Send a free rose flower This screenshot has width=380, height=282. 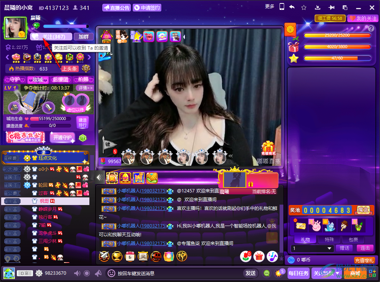point(246,256)
